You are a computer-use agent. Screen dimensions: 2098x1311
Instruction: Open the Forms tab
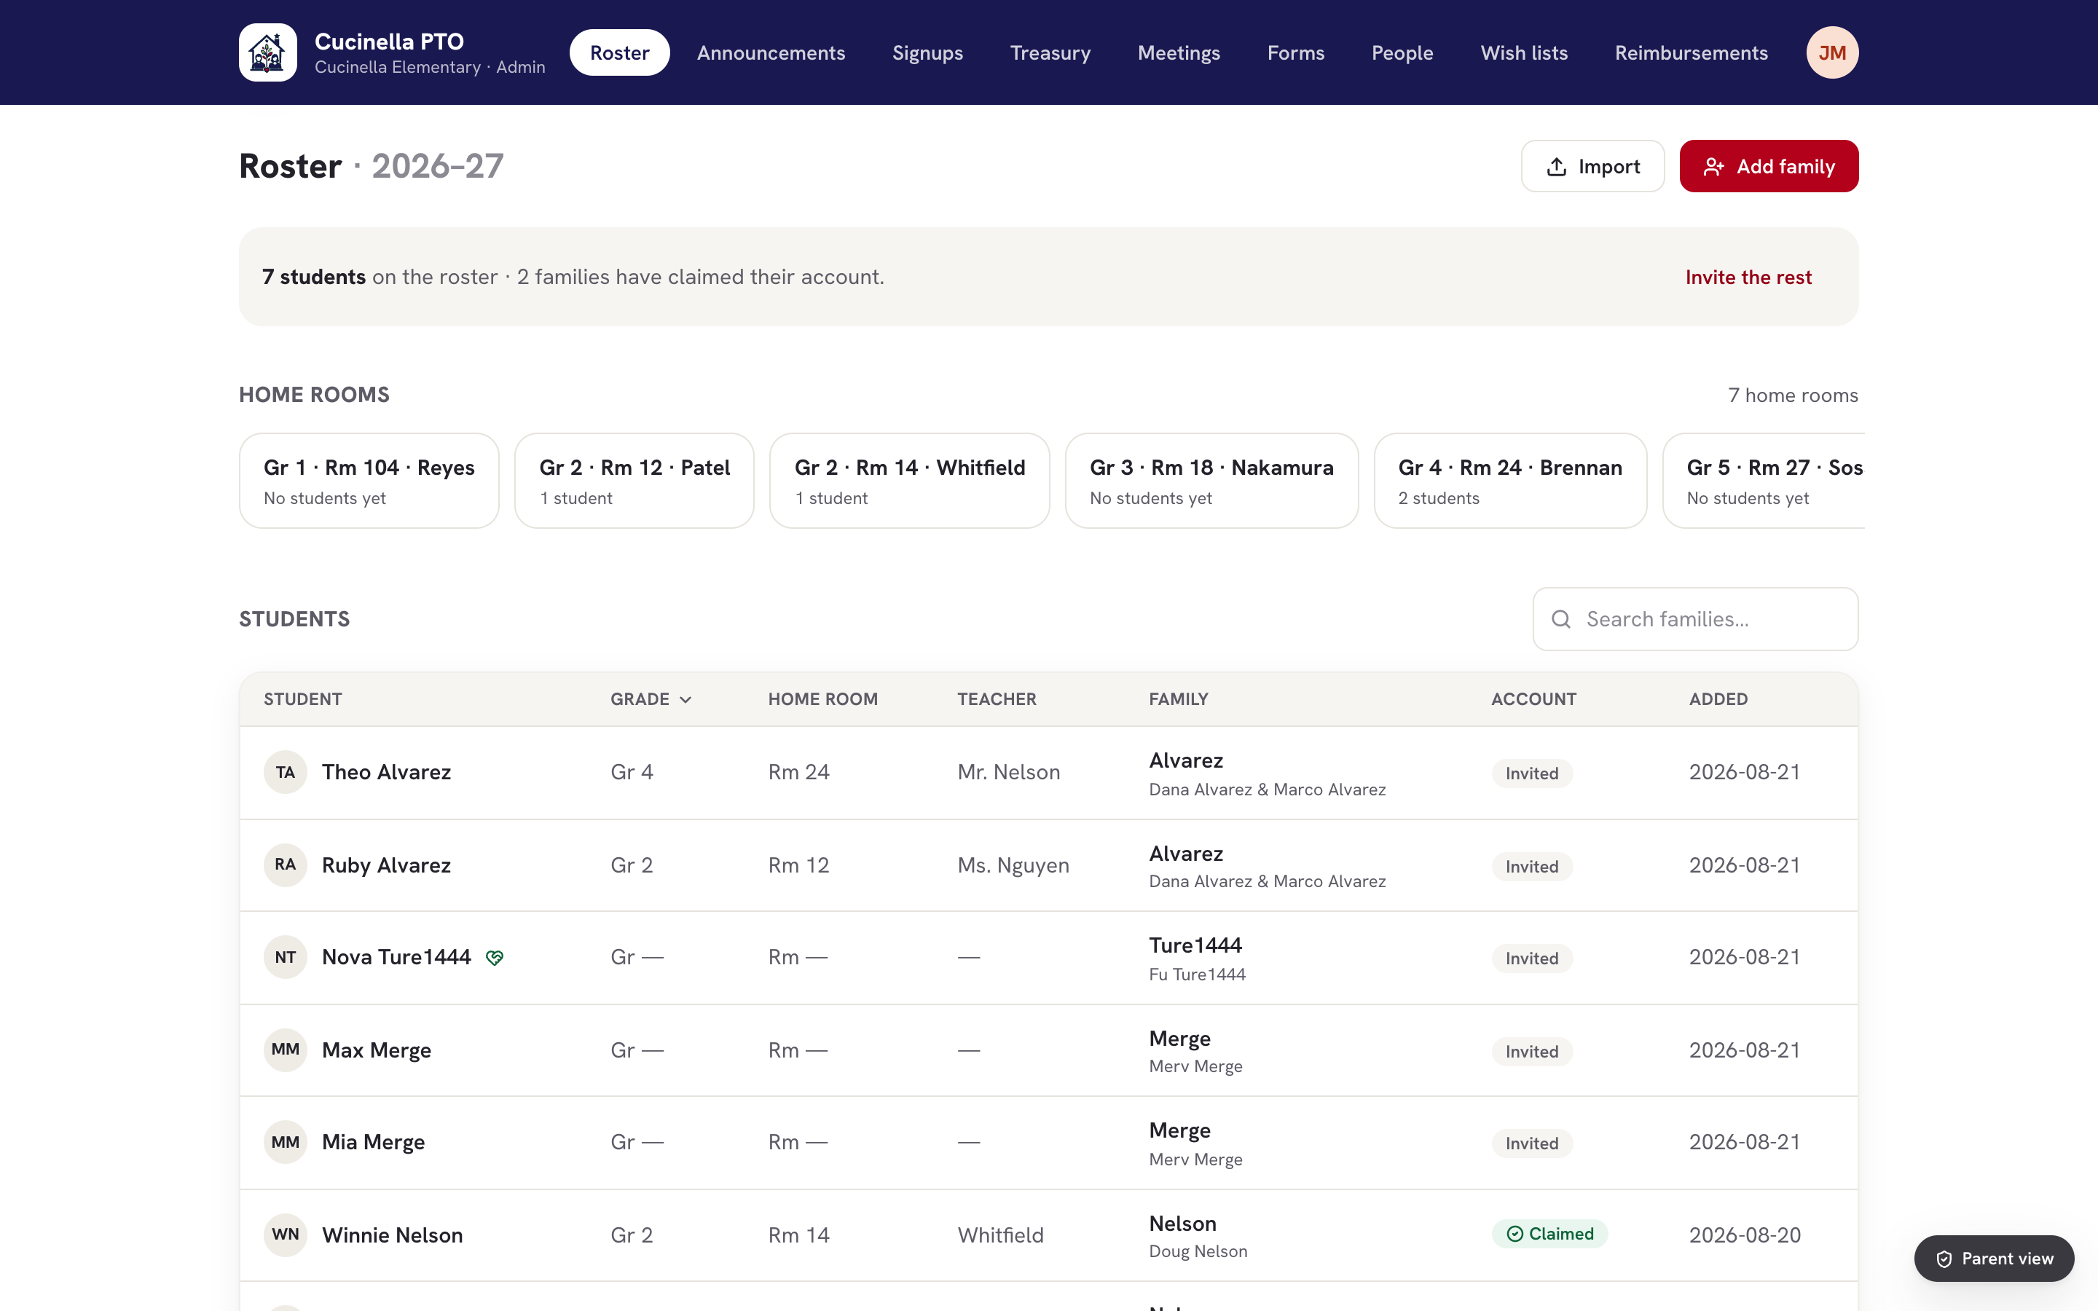[1295, 53]
